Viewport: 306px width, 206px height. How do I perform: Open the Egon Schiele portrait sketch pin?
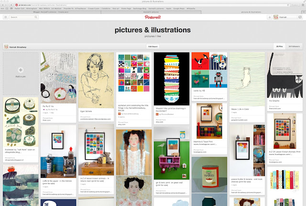[96, 80]
